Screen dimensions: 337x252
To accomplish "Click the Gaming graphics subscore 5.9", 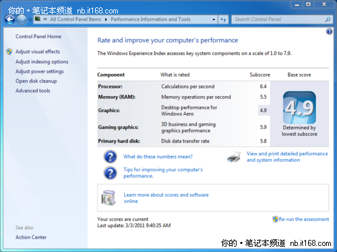I will point(263,127).
